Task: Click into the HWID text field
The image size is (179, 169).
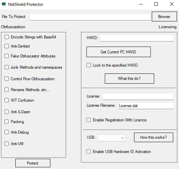Action: [137, 38]
